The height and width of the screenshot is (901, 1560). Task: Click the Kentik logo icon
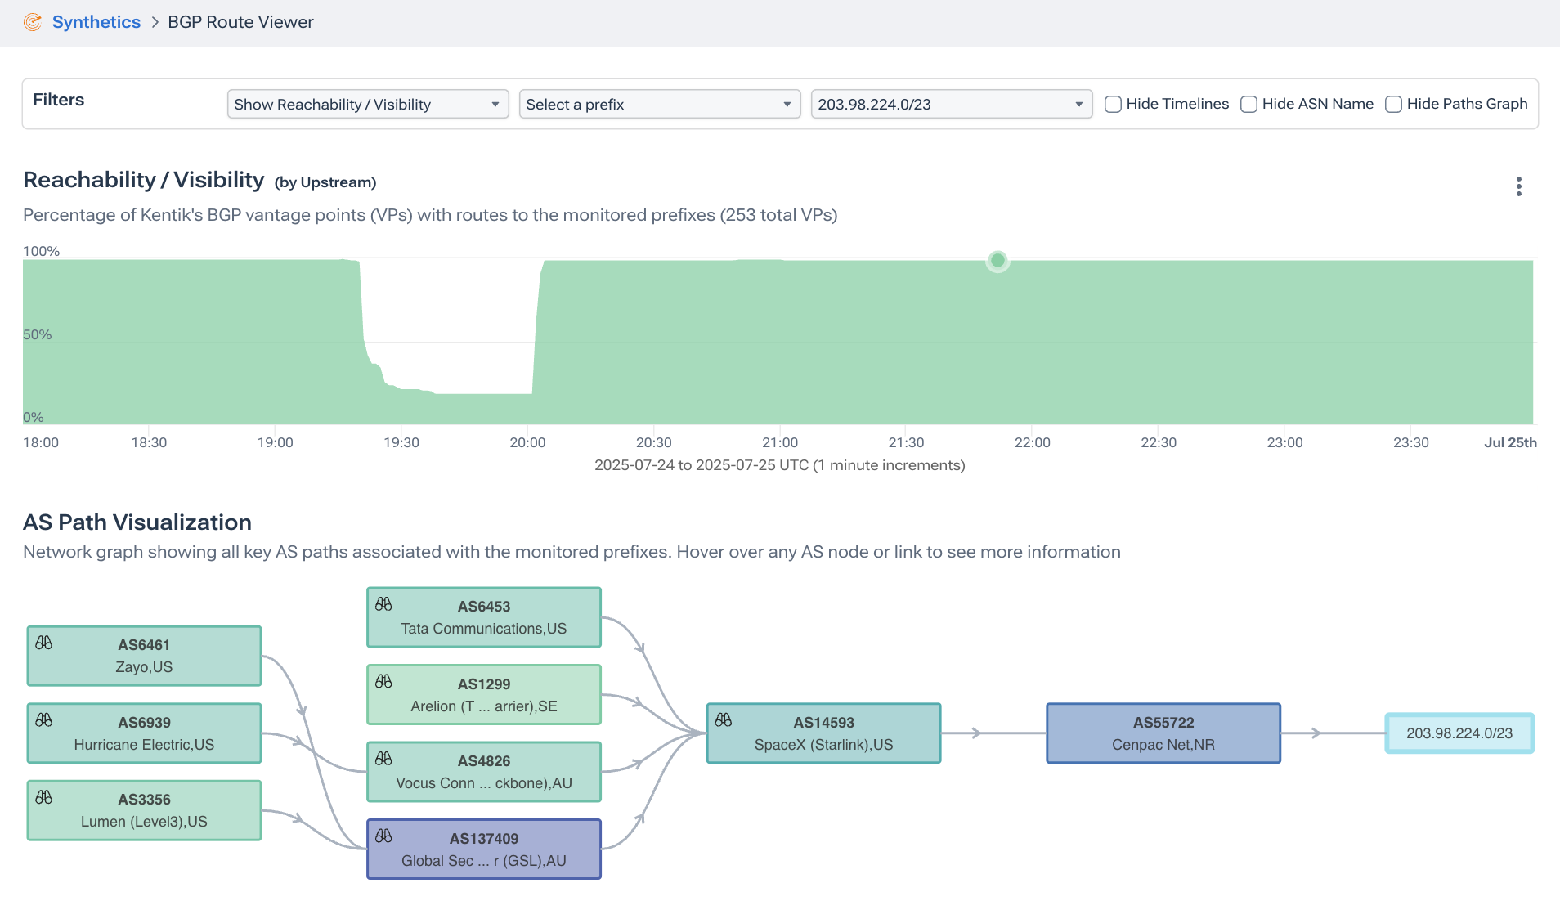pyautogui.click(x=33, y=22)
